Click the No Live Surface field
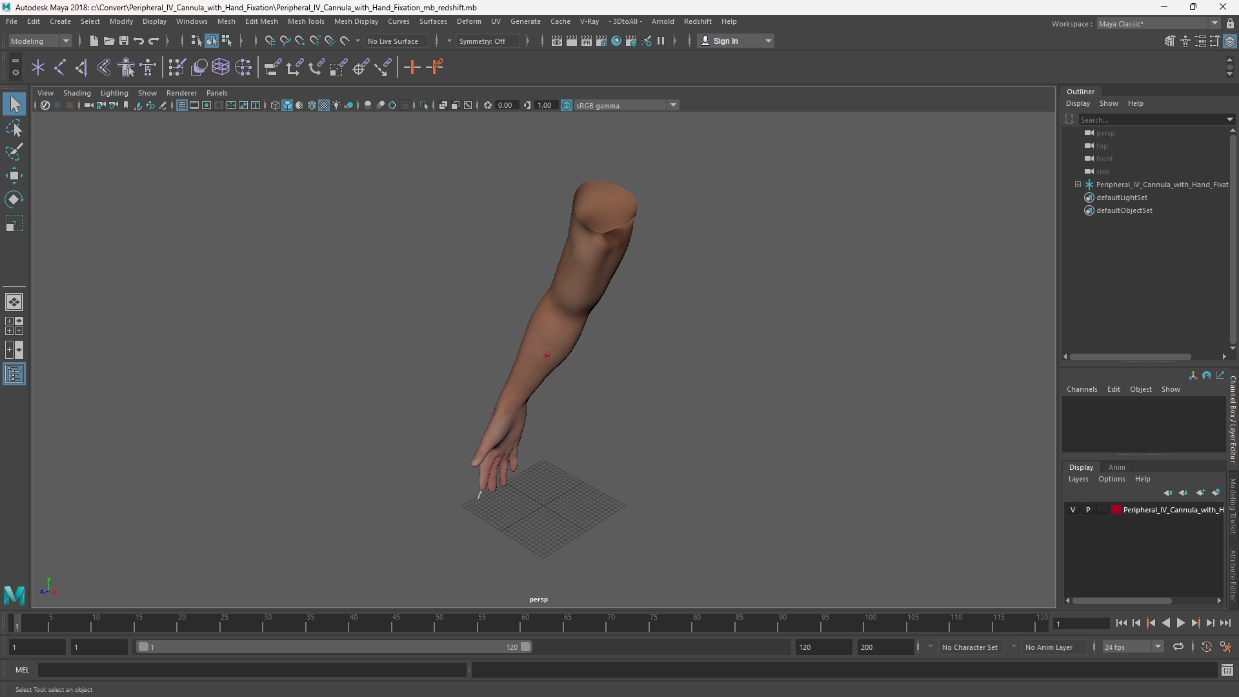The height and width of the screenshot is (697, 1239). 396,41
